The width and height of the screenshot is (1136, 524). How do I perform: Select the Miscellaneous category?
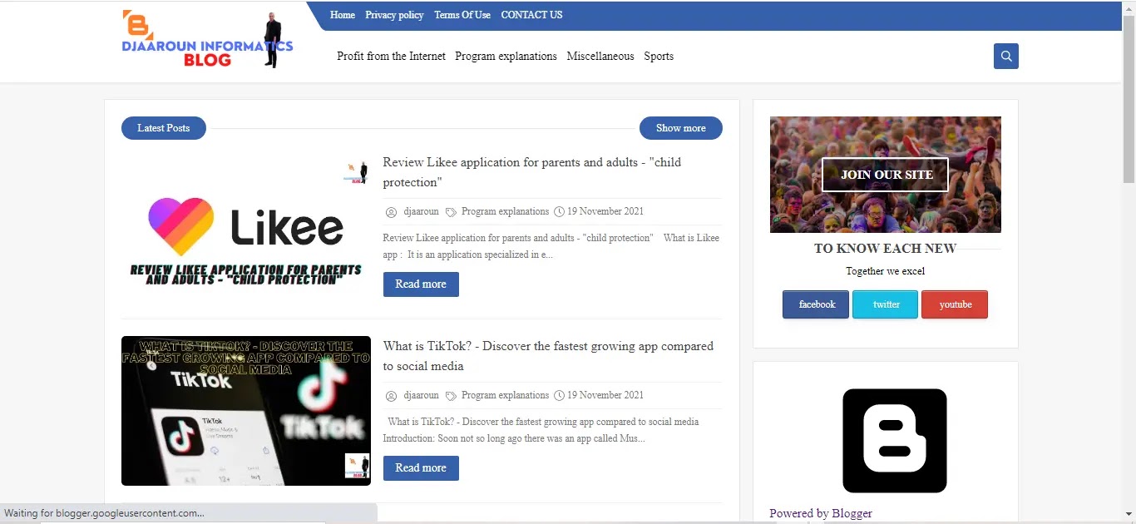point(600,57)
